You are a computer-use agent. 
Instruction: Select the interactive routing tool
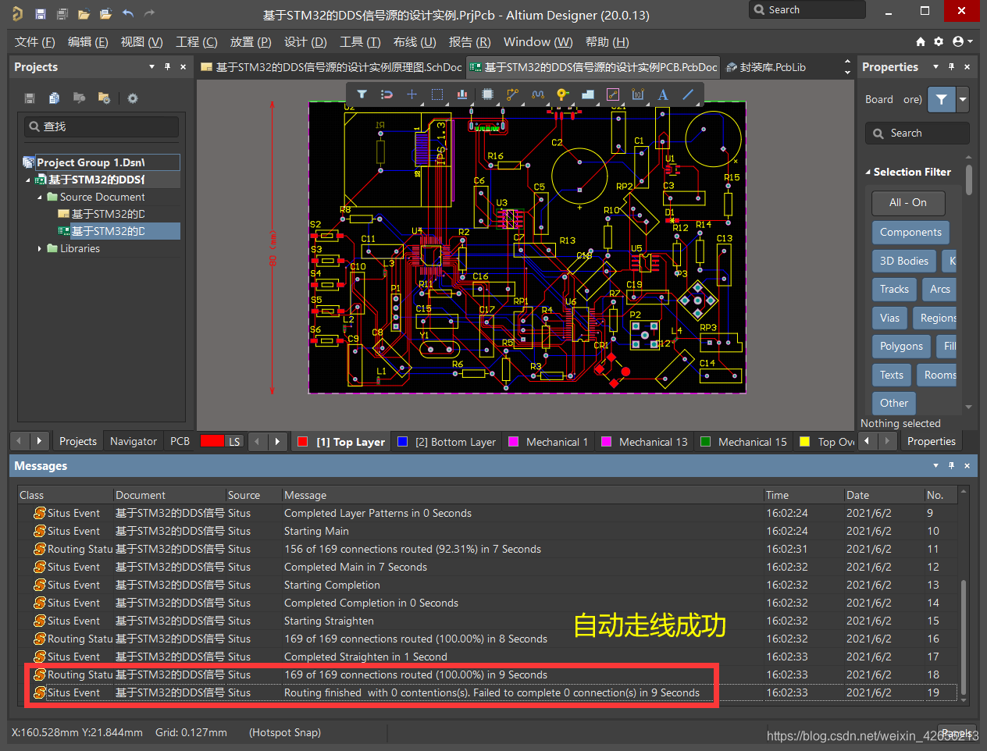pyautogui.click(x=512, y=94)
